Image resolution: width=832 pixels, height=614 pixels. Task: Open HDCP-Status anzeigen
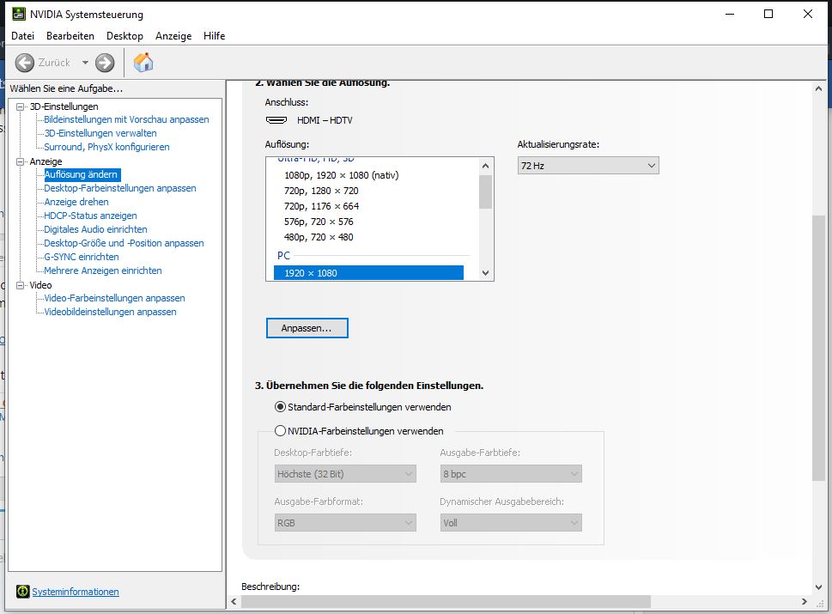[x=90, y=216]
